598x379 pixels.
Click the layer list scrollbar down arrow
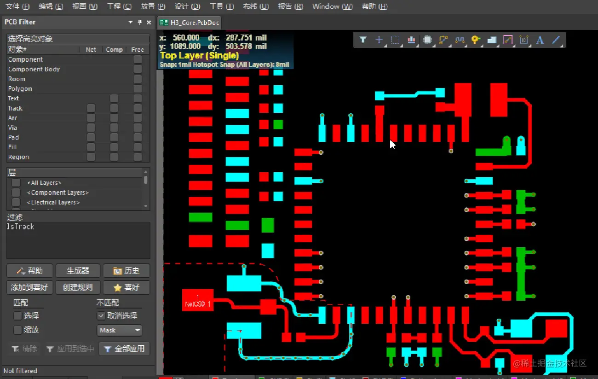(x=146, y=206)
